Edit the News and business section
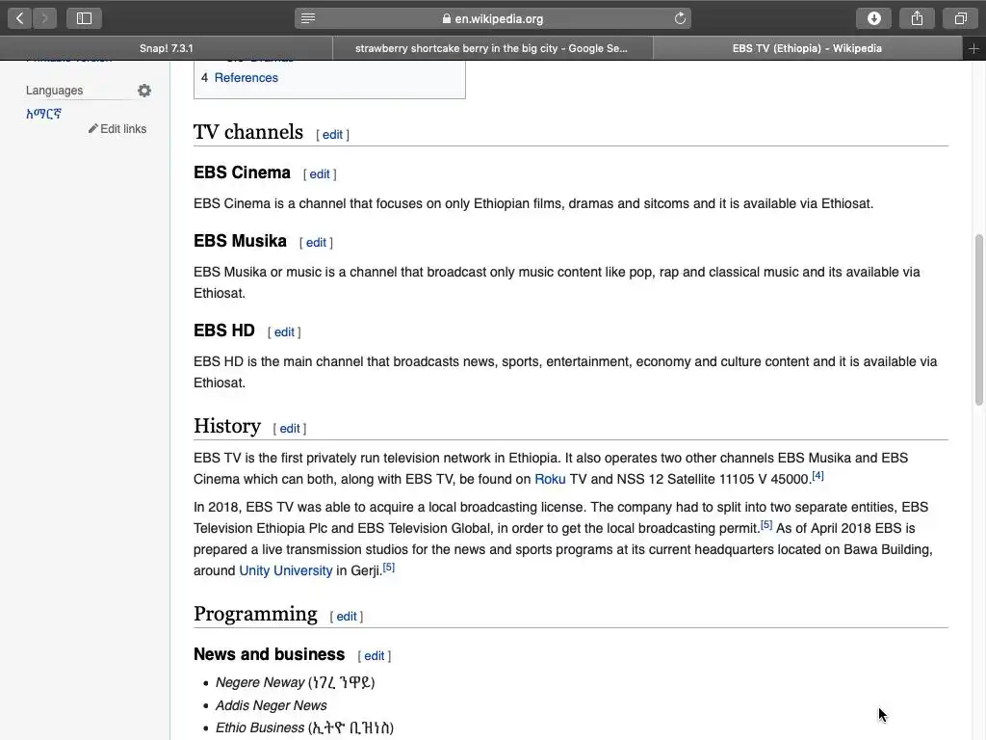This screenshot has height=740, width=986. (x=375, y=656)
